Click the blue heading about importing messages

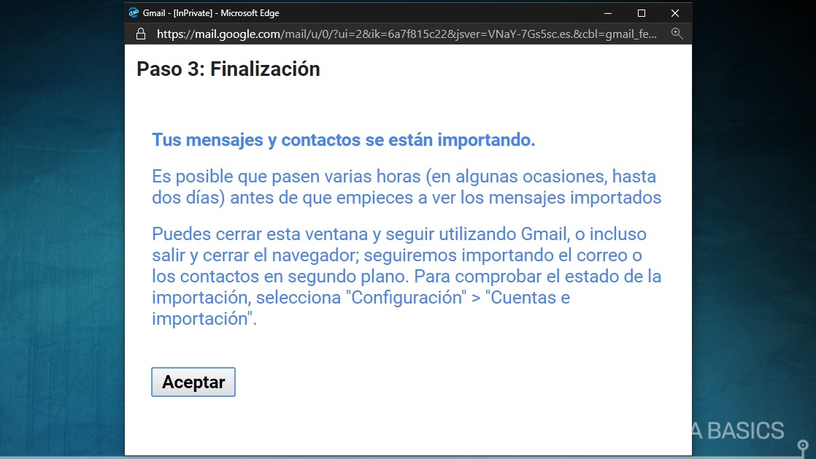point(343,139)
